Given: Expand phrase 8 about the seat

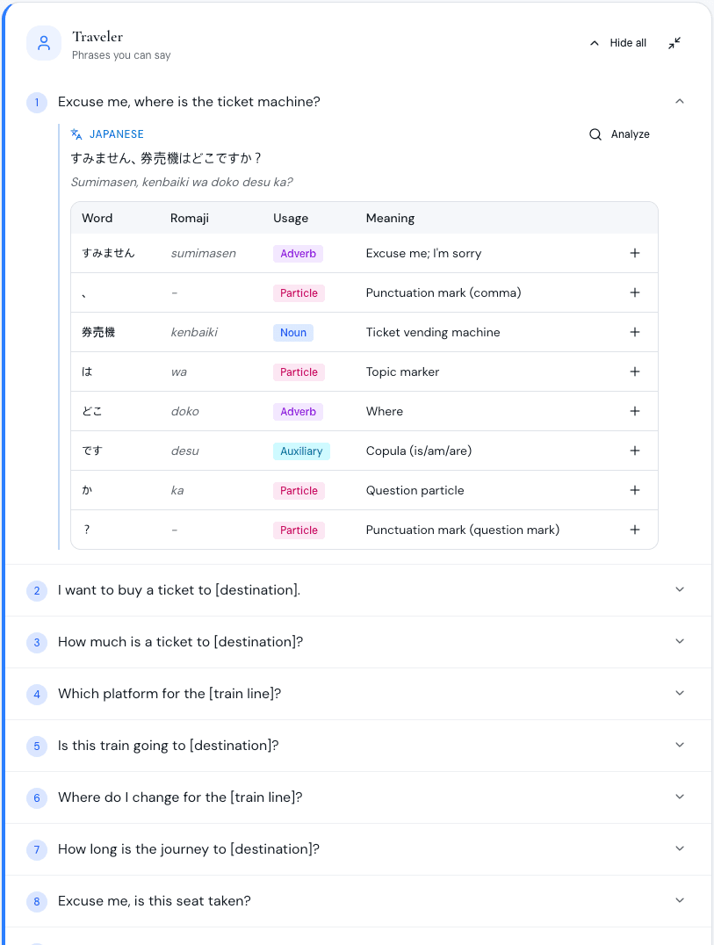Looking at the screenshot, I should click(x=680, y=900).
